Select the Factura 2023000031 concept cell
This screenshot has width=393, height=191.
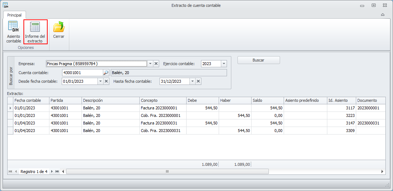(163, 123)
